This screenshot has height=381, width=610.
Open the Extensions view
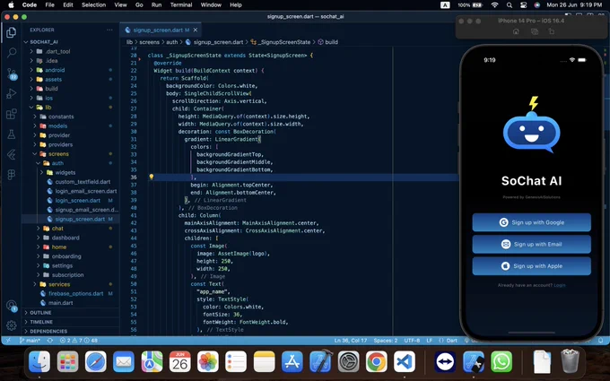(12, 114)
